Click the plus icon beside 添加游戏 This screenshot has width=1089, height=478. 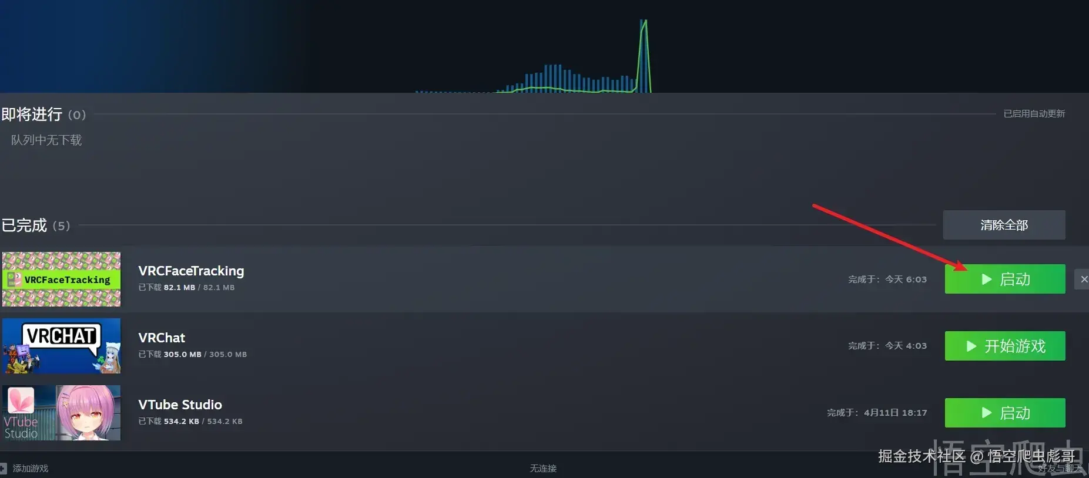tap(3, 468)
